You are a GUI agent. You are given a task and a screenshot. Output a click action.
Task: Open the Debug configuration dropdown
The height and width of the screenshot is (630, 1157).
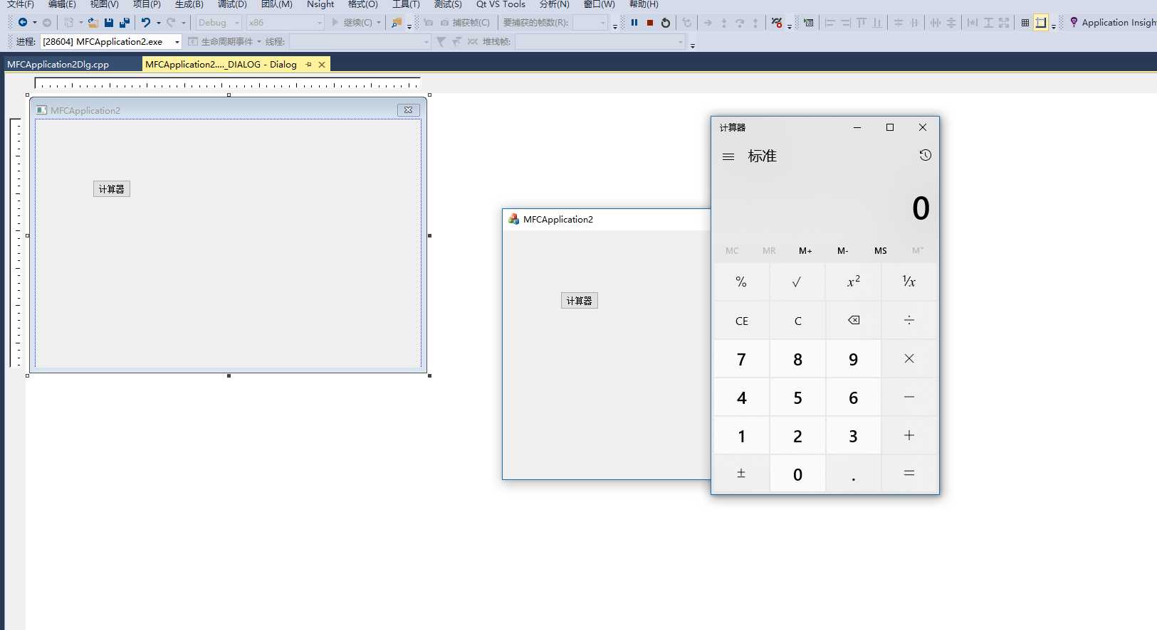tap(219, 23)
